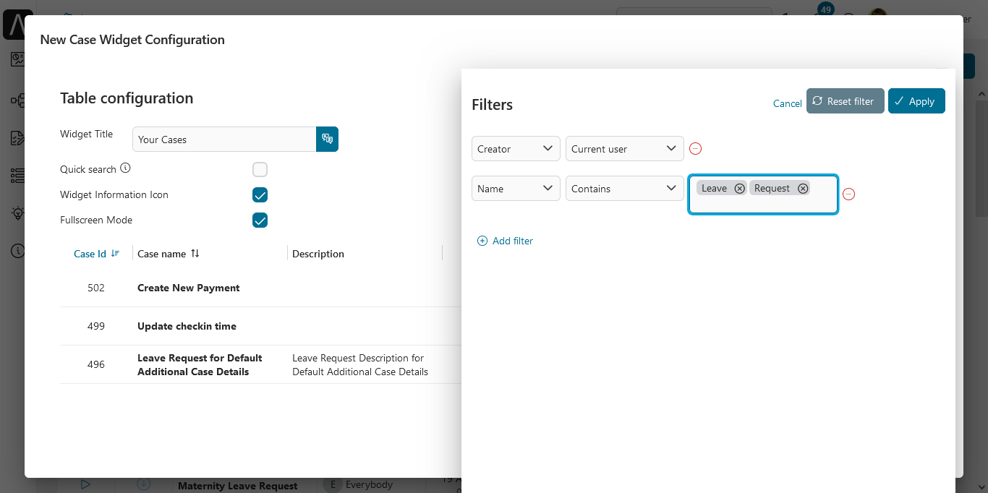Open the Name field dropdown

tap(516, 189)
